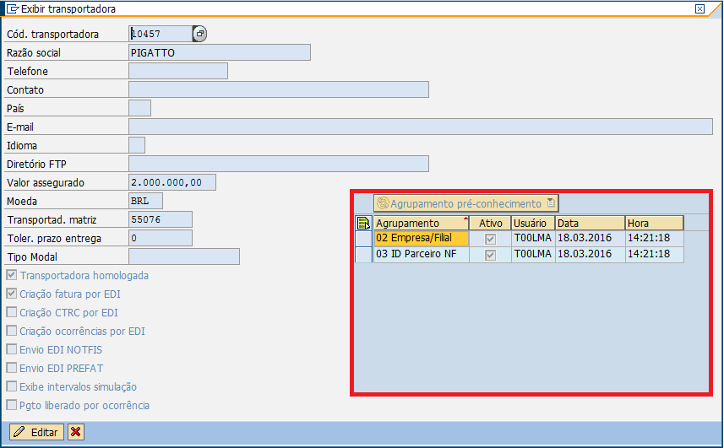Click the Exibir transportadora title bar icon
The image size is (724, 448).
(12, 8)
